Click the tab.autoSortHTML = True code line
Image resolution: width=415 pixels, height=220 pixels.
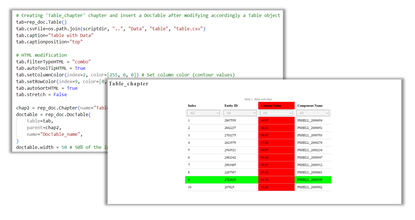(x=50, y=88)
